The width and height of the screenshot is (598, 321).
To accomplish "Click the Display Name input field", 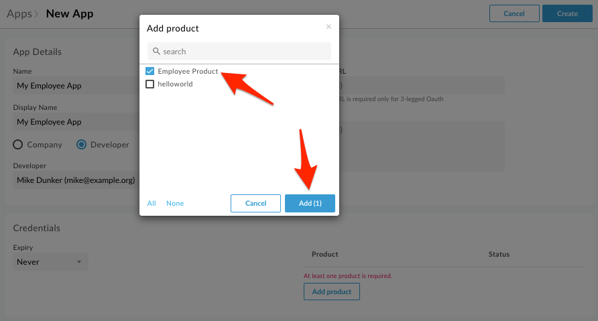I will pyautogui.click(x=76, y=122).
